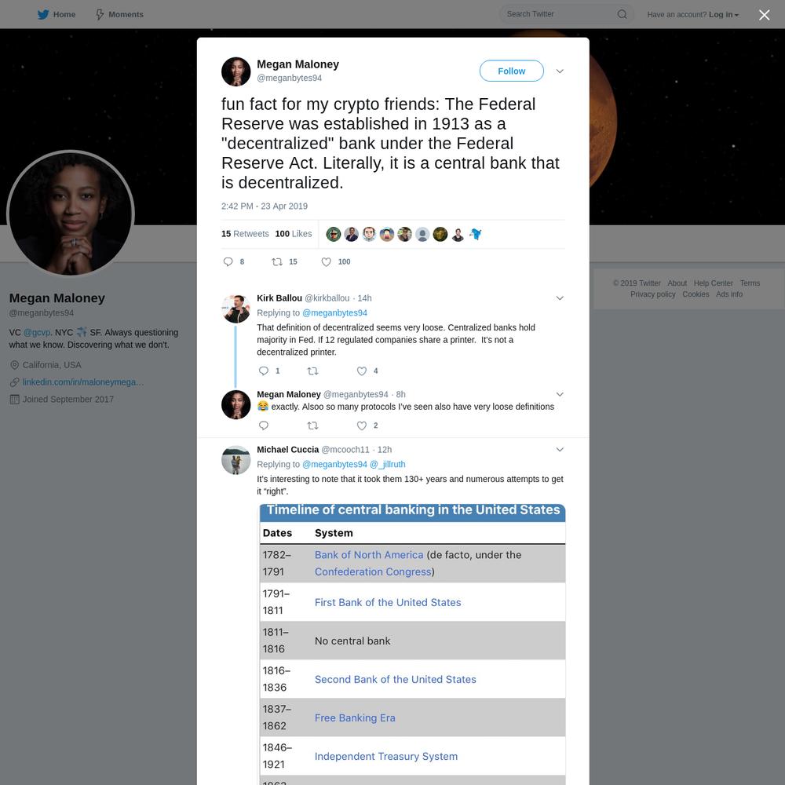Click Megan Maloney's large profile photo
785x785 pixels.
[70, 214]
